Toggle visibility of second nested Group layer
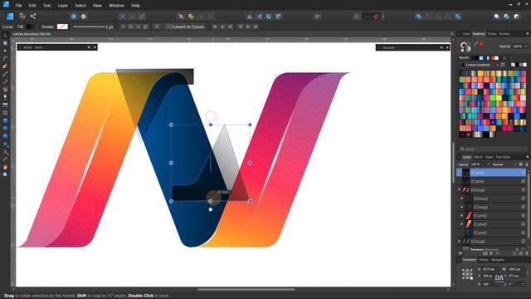Viewport: 531px width, 299px height. (x=523, y=207)
